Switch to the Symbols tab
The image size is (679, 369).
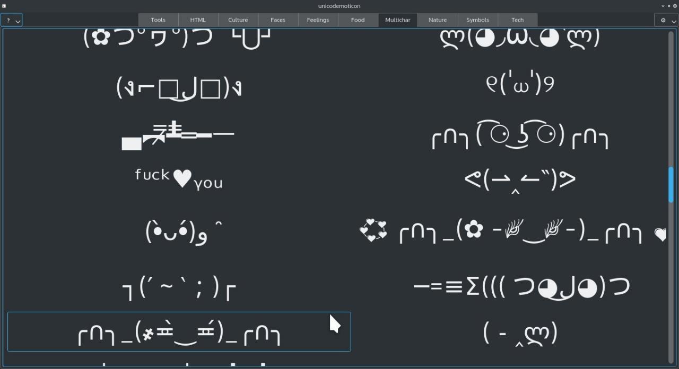(477, 20)
